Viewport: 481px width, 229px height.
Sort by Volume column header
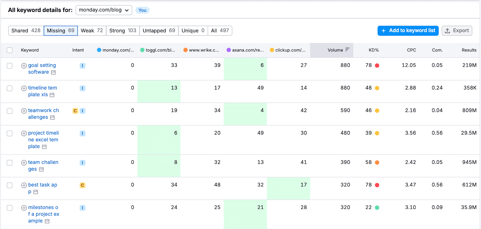[332, 50]
